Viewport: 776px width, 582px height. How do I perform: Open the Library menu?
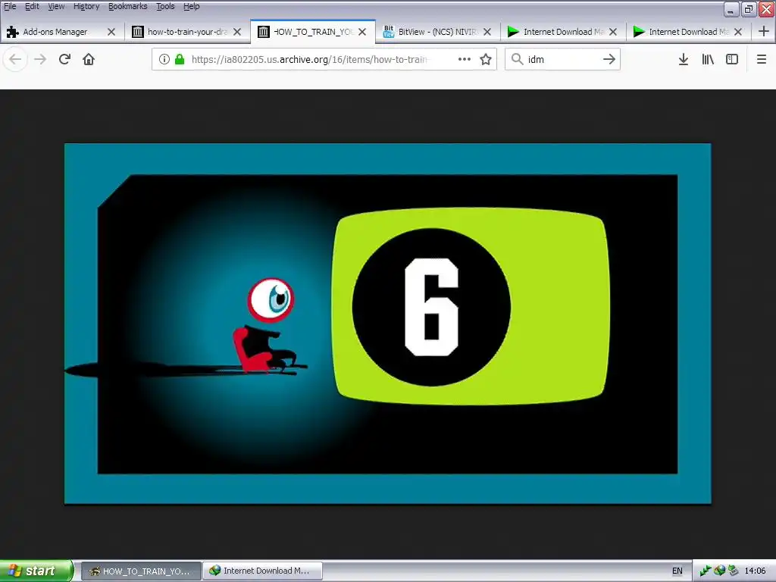pos(708,59)
